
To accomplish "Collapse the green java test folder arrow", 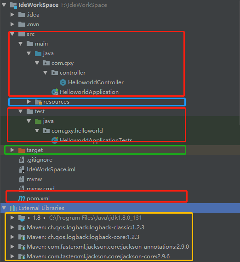I will click(x=29, y=121).
